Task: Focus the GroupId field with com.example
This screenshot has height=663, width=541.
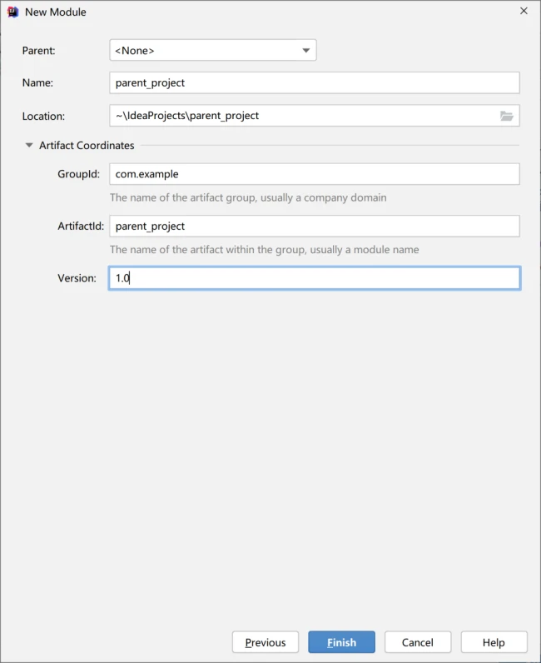Action: pyautogui.click(x=315, y=174)
